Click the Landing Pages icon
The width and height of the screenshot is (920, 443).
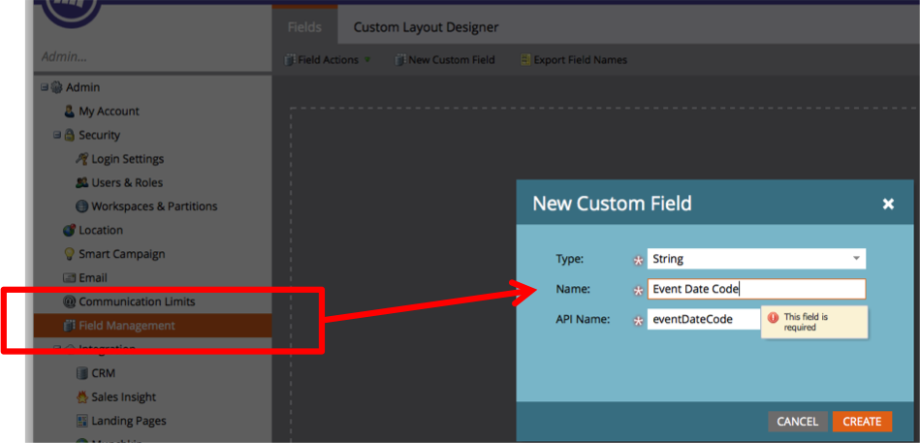pyautogui.click(x=82, y=421)
